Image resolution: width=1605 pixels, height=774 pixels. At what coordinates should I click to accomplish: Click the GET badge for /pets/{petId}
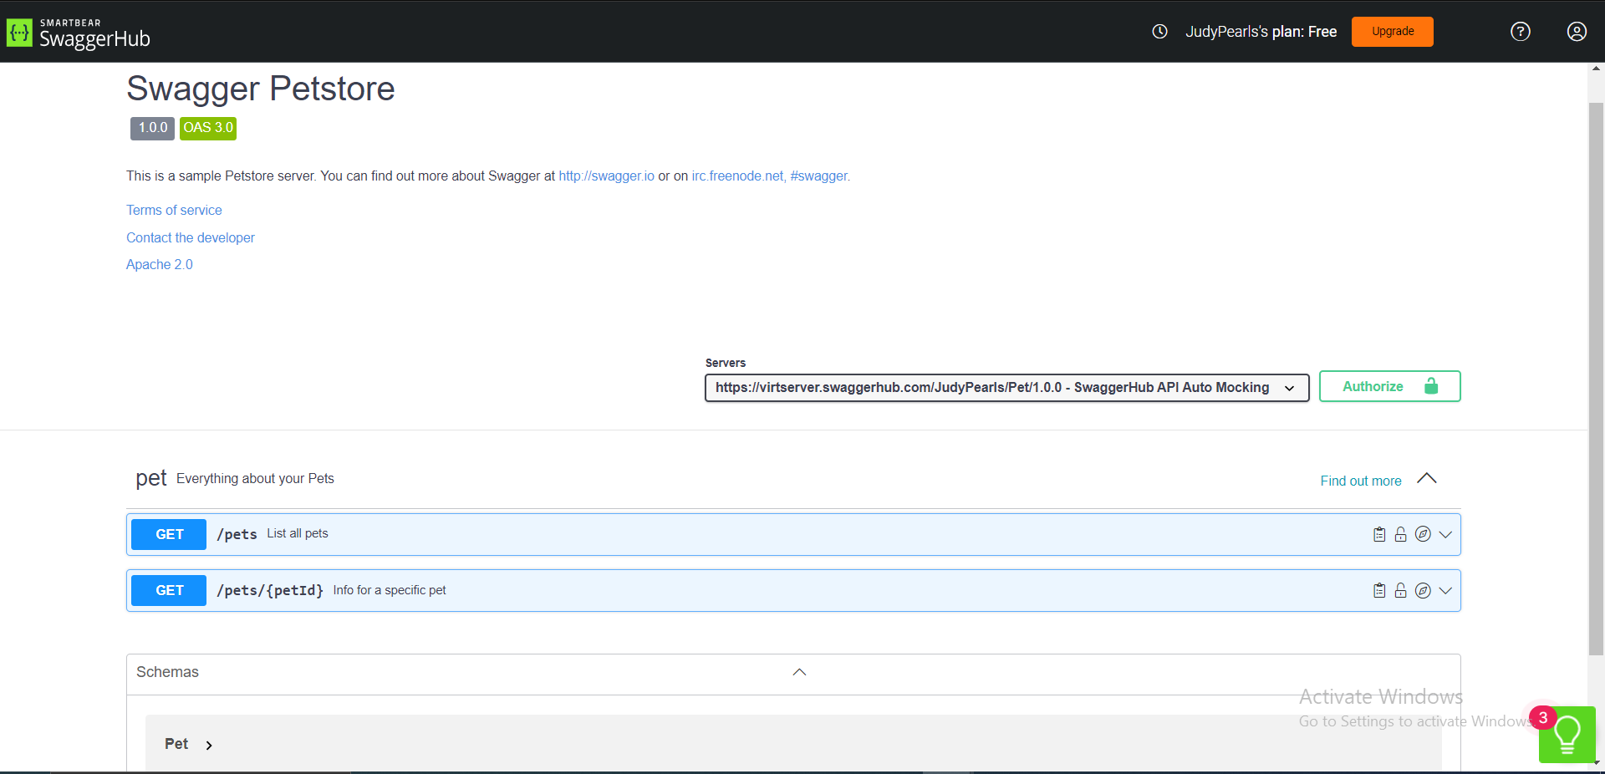tap(169, 591)
